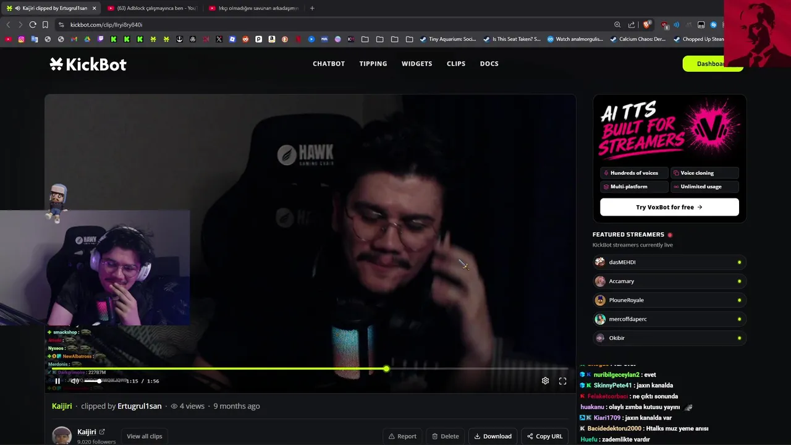791x445 pixels.
Task: Open Kaijiri channel link below the video
Action: [x=87, y=432]
